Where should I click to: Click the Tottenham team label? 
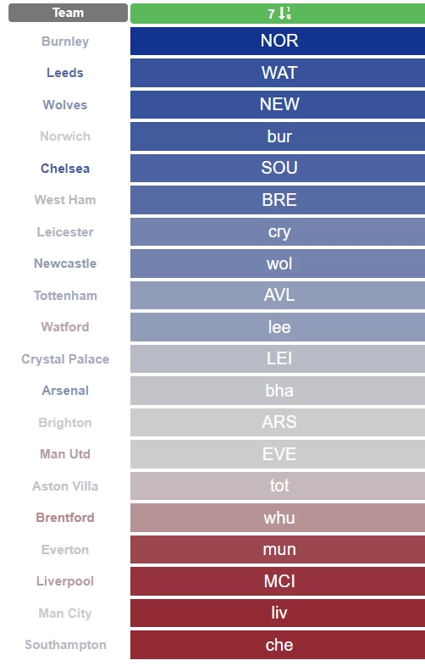(65, 295)
